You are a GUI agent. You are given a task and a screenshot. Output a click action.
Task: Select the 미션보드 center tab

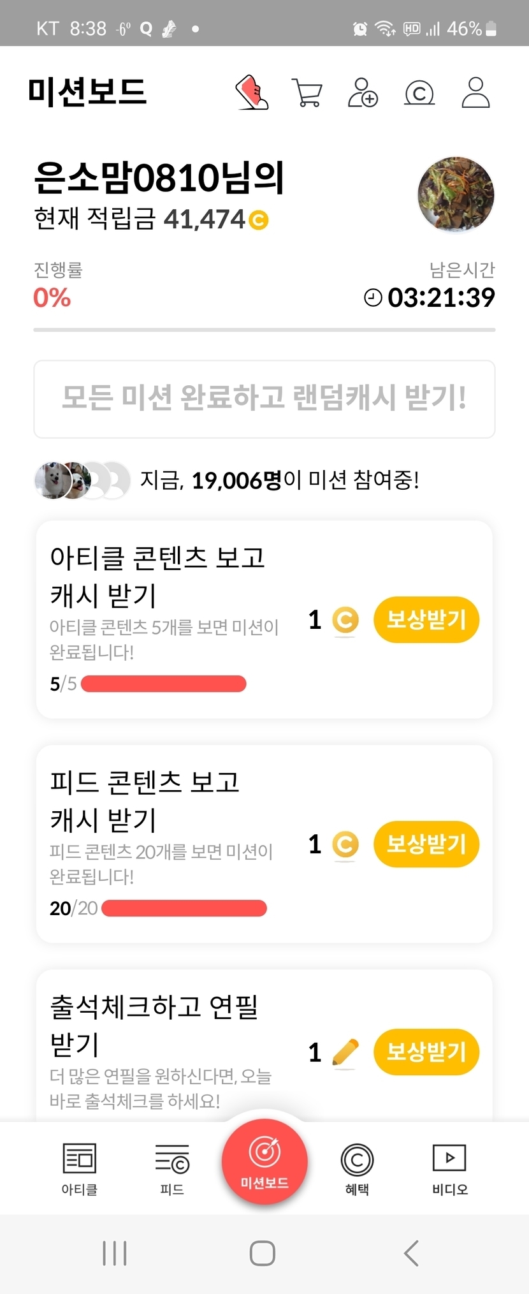(264, 1161)
